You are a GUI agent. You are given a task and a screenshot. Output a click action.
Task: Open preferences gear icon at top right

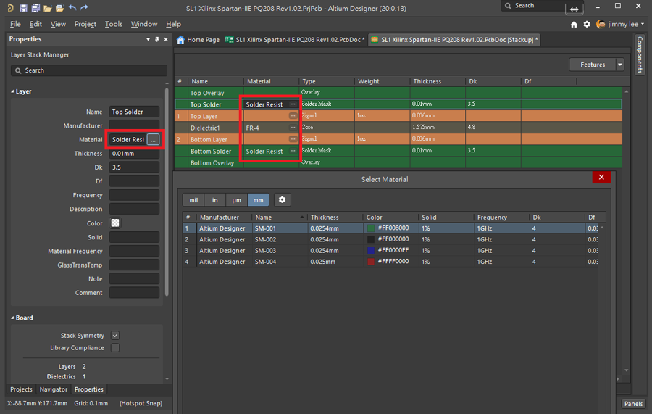[x=587, y=24]
